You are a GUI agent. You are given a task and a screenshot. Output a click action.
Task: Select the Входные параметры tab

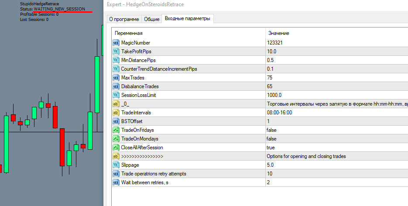tap(188, 18)
